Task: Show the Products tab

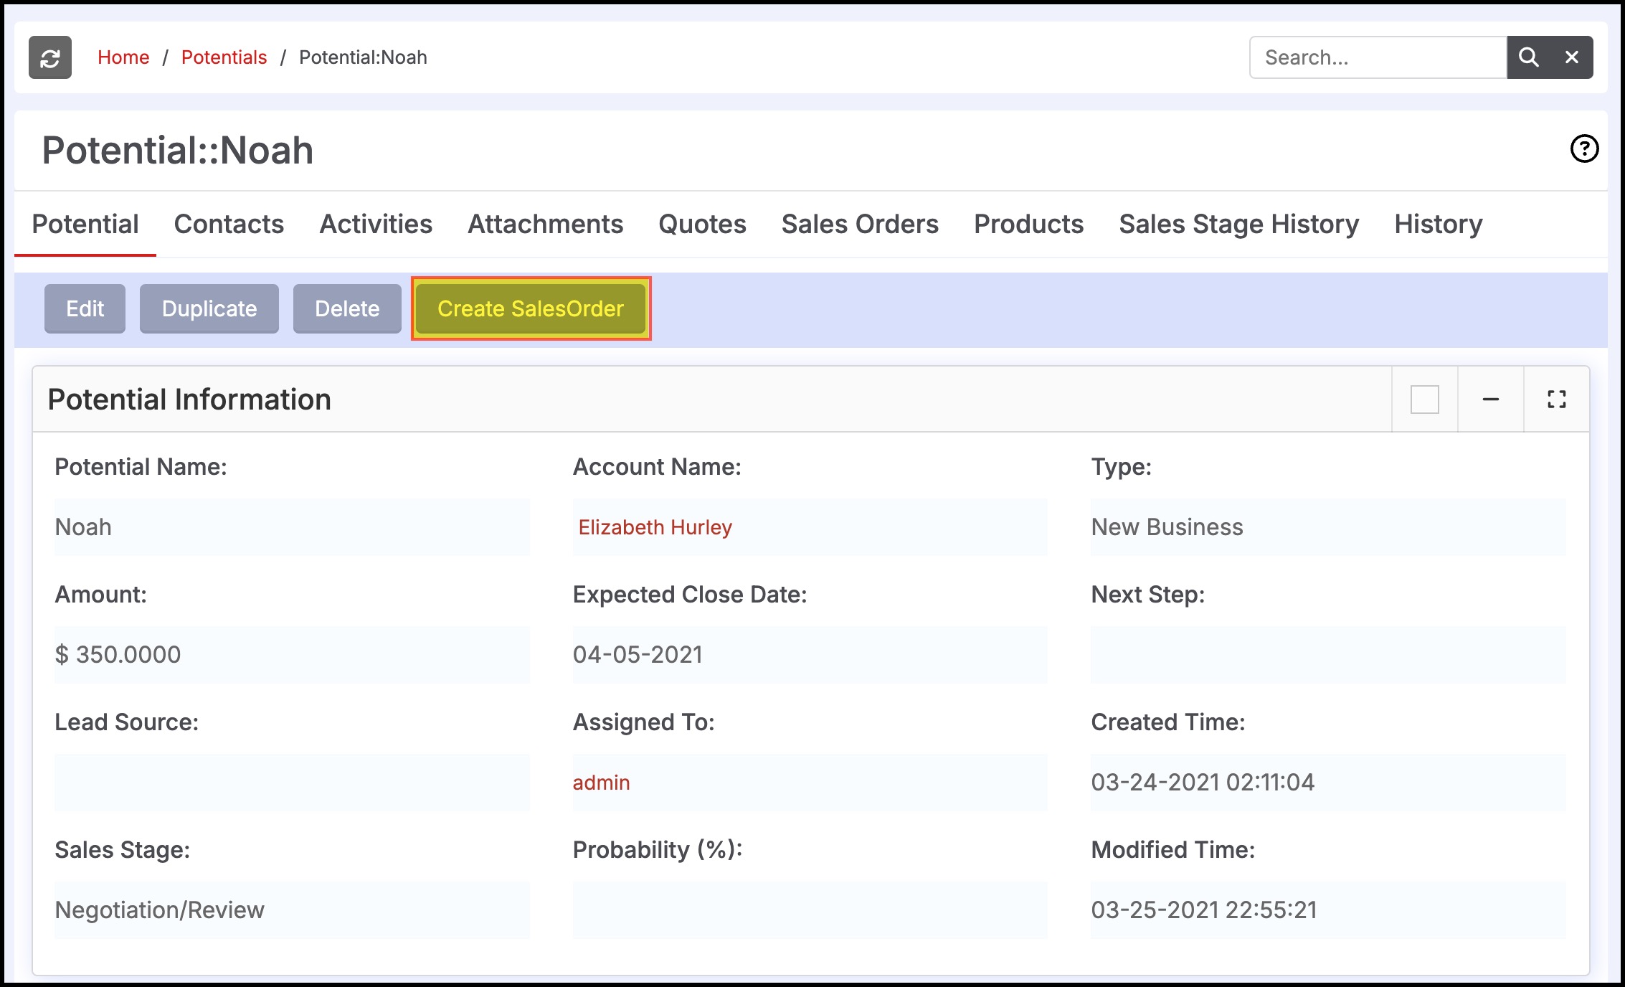Action: (x=1028, y=225)
